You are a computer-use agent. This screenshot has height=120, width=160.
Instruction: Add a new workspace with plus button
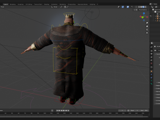[x=97, y=4]
